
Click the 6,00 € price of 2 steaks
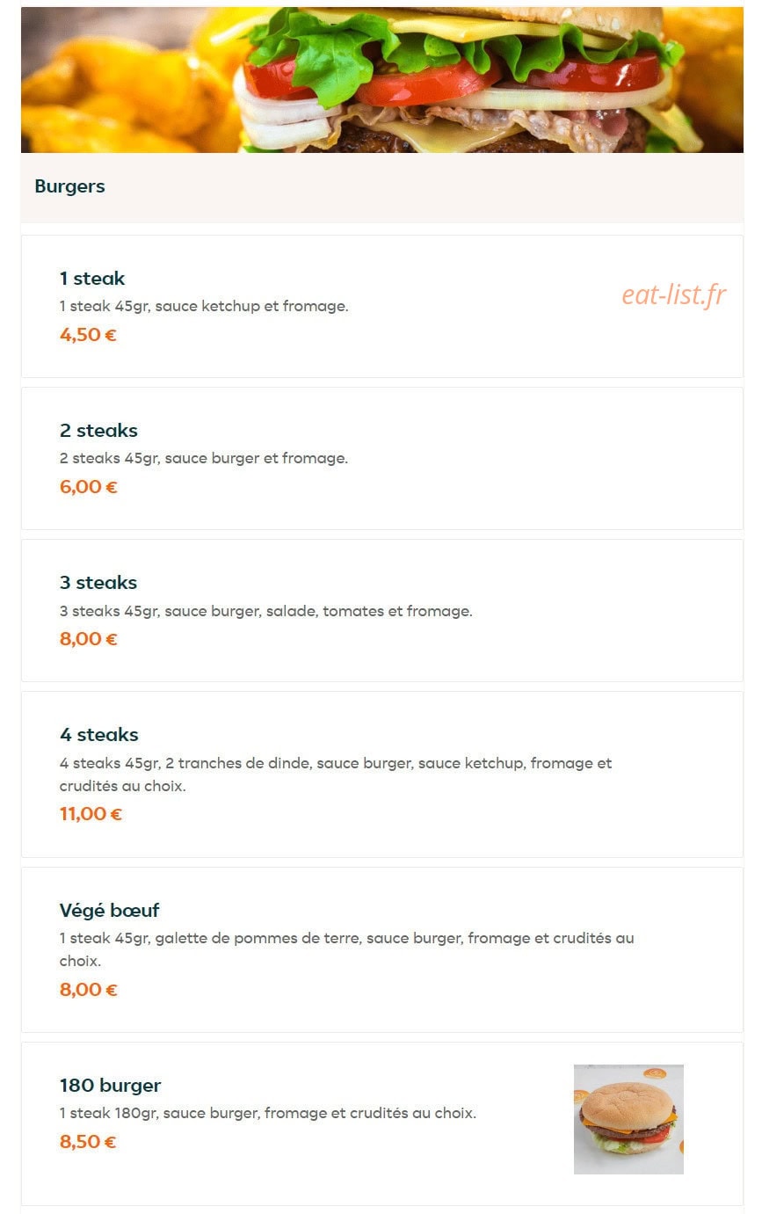88,487
